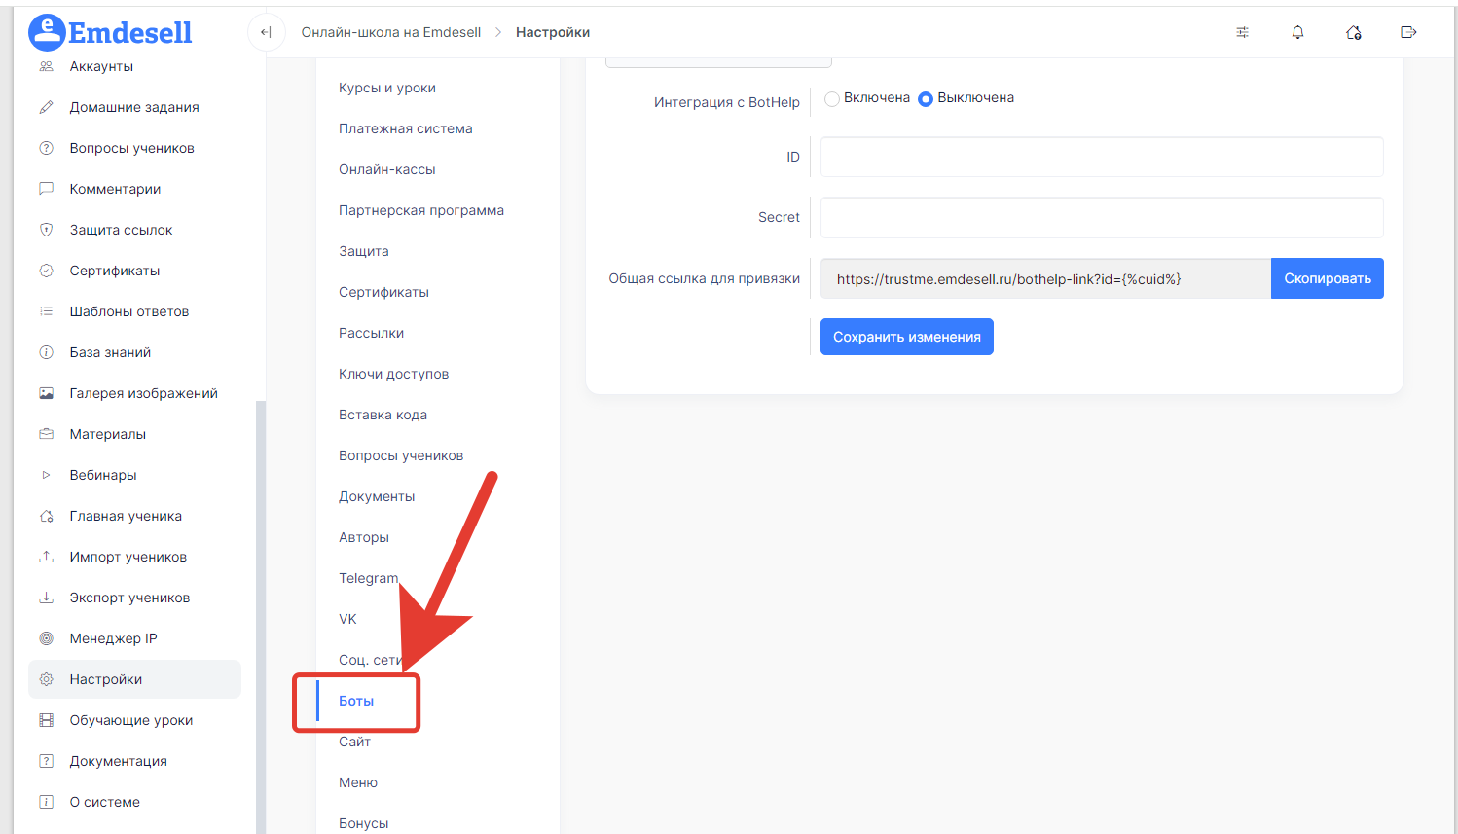Click the Secret input field
The width and height of the screenshot is (1458, 834).
1101,218
